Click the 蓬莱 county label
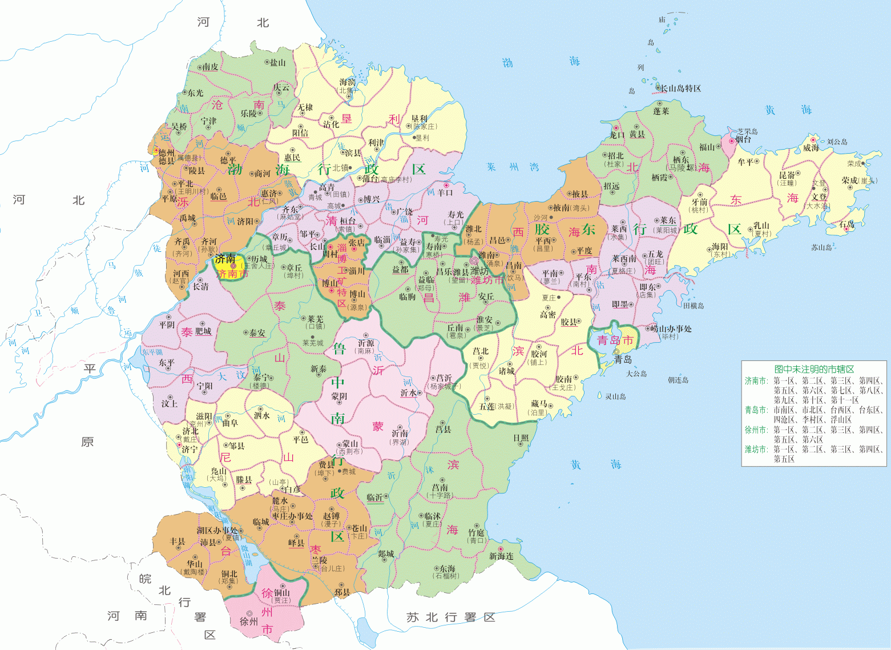This screenshot has width=891, height=650. [x=661, y=111]
